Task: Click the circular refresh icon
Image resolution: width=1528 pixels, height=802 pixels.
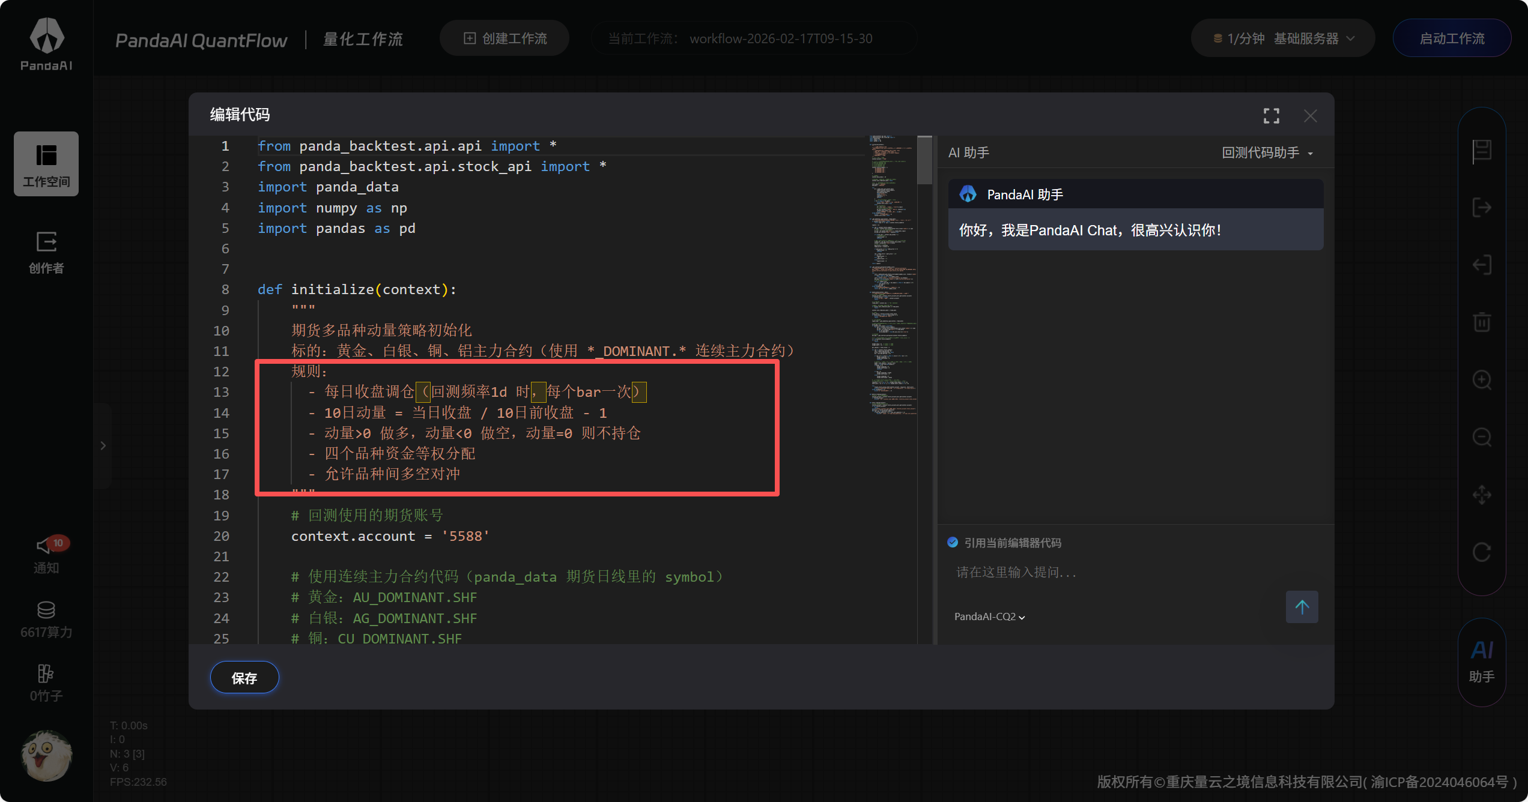Action: 1482,552
